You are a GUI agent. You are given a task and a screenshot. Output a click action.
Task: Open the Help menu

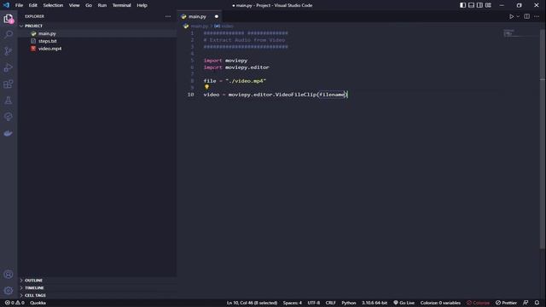point(142,5)
